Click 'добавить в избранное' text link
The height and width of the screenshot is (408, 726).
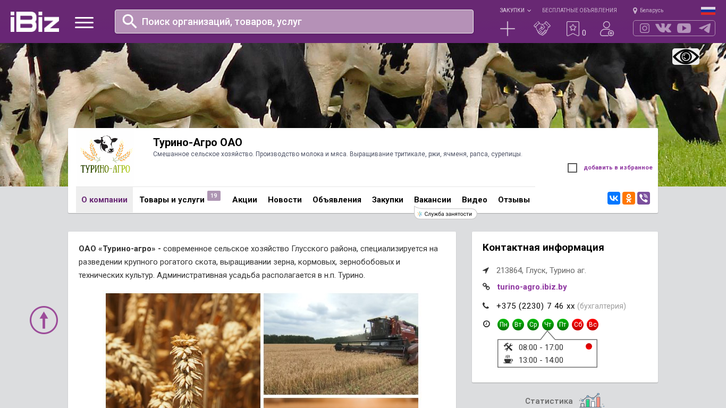618,168
